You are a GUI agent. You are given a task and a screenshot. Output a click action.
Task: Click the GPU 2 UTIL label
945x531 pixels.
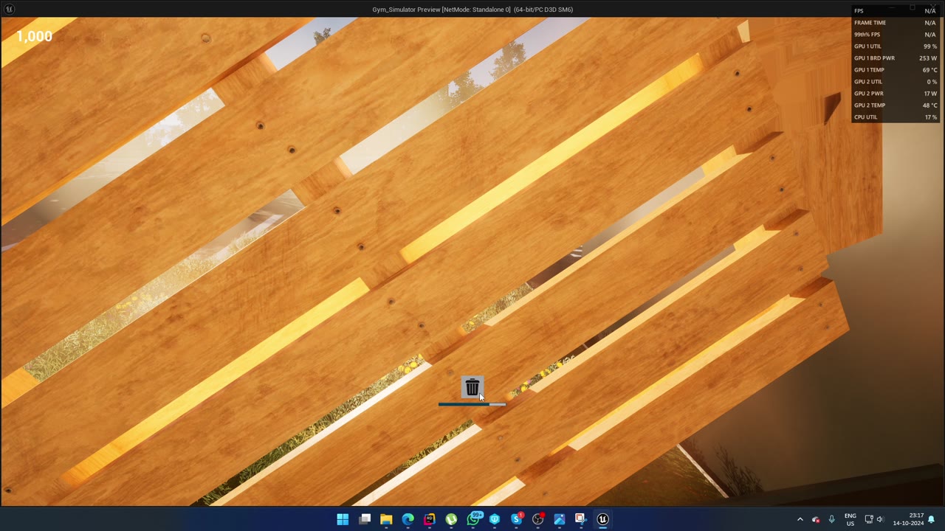click(868, 82)
